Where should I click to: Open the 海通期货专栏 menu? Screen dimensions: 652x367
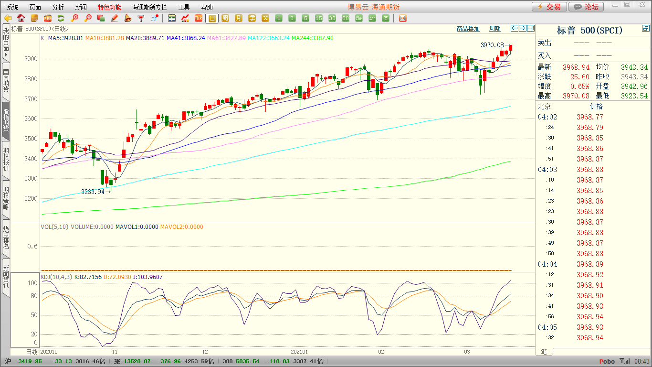149,7
